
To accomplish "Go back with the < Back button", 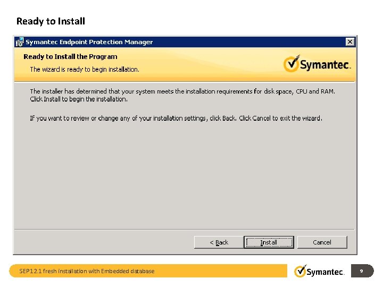I will (x=219, y=242).
